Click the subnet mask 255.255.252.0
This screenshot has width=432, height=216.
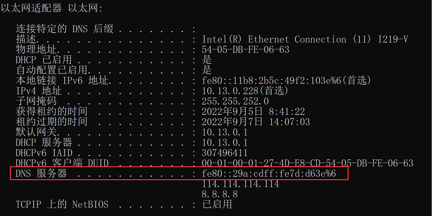(235, 101)
